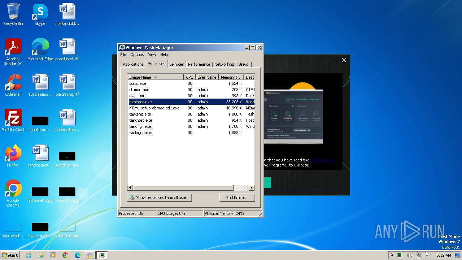Open panelused.rtf document icon

(67, 50)
